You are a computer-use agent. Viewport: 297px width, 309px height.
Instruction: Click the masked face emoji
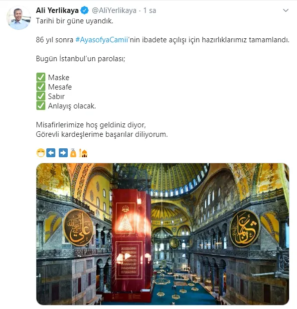point(41,153)
